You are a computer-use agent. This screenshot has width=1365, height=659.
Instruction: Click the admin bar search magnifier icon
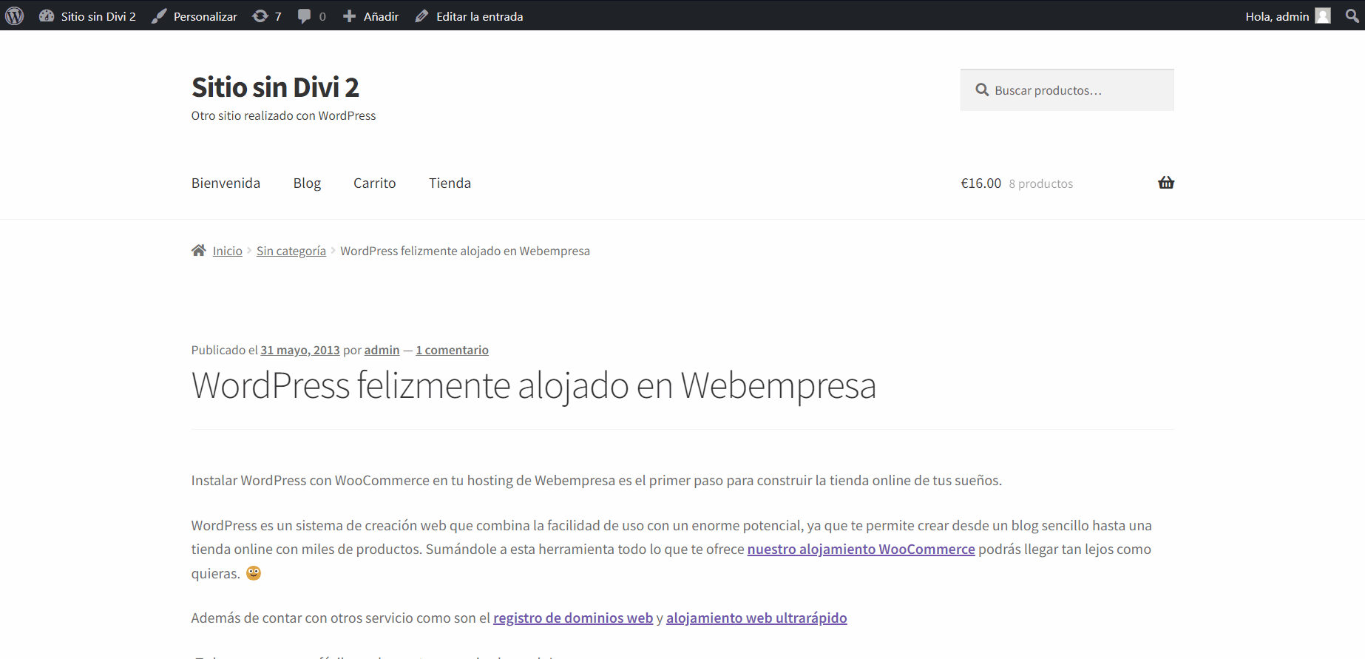pyautogui.click(x=1352, y=16)
